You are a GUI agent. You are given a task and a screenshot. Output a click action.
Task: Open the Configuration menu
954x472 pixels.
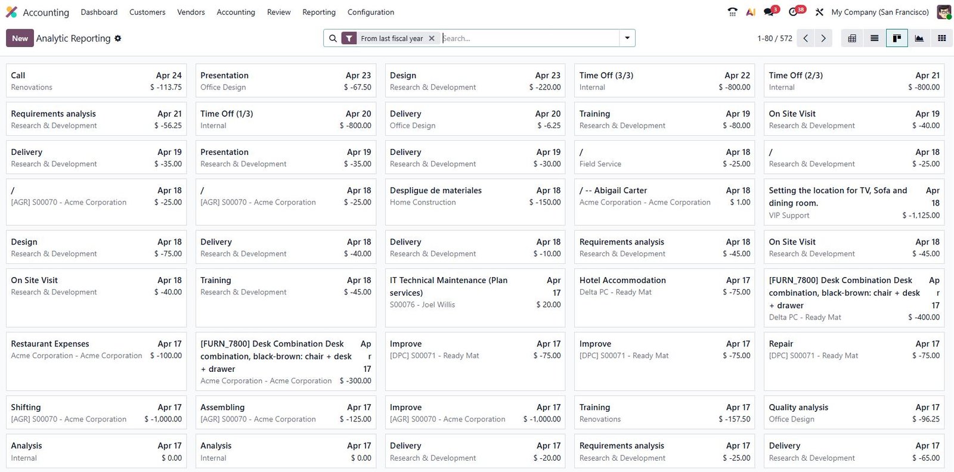pyautogui.click(x=371, y=12)
